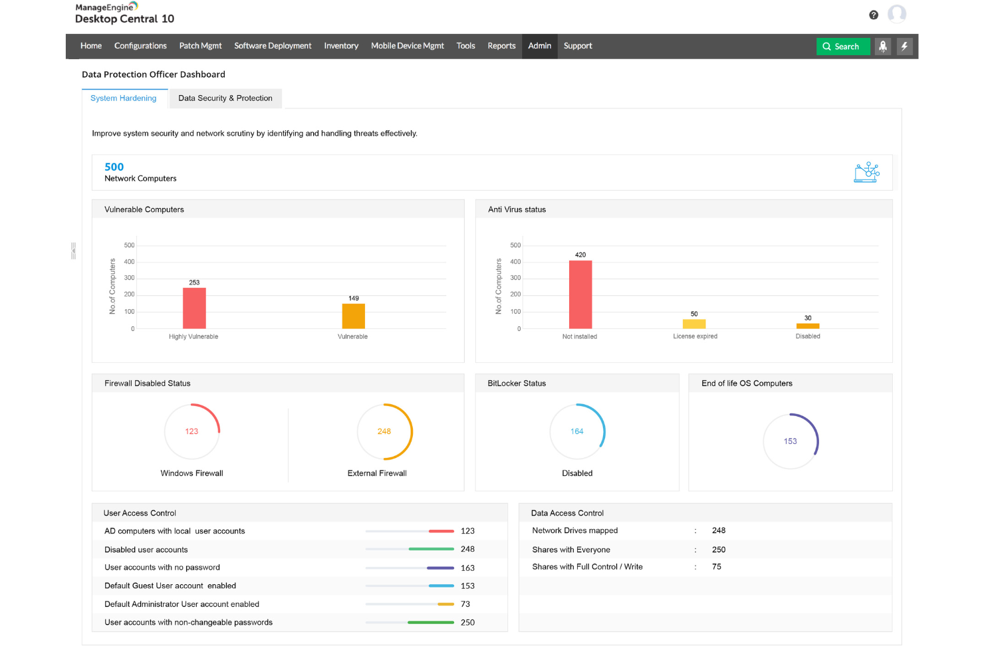
Task: Click the user profile avatar icon
Action: [898, 13]
